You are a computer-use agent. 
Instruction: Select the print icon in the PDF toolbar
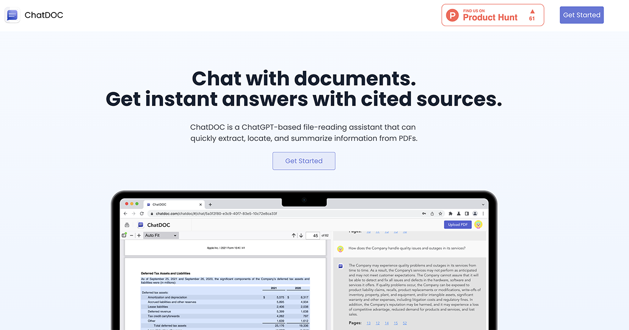pos(127,225)
